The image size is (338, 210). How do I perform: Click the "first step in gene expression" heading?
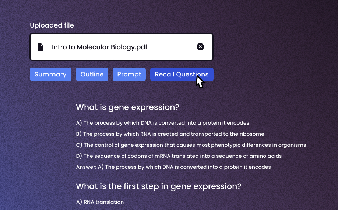pos(158,186)
